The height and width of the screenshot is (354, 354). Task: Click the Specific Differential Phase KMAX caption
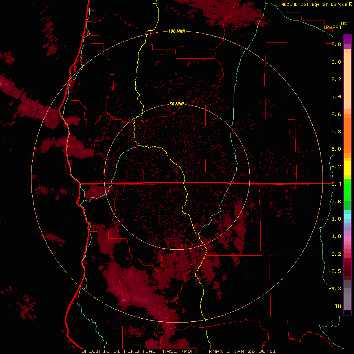click(178, 351)
